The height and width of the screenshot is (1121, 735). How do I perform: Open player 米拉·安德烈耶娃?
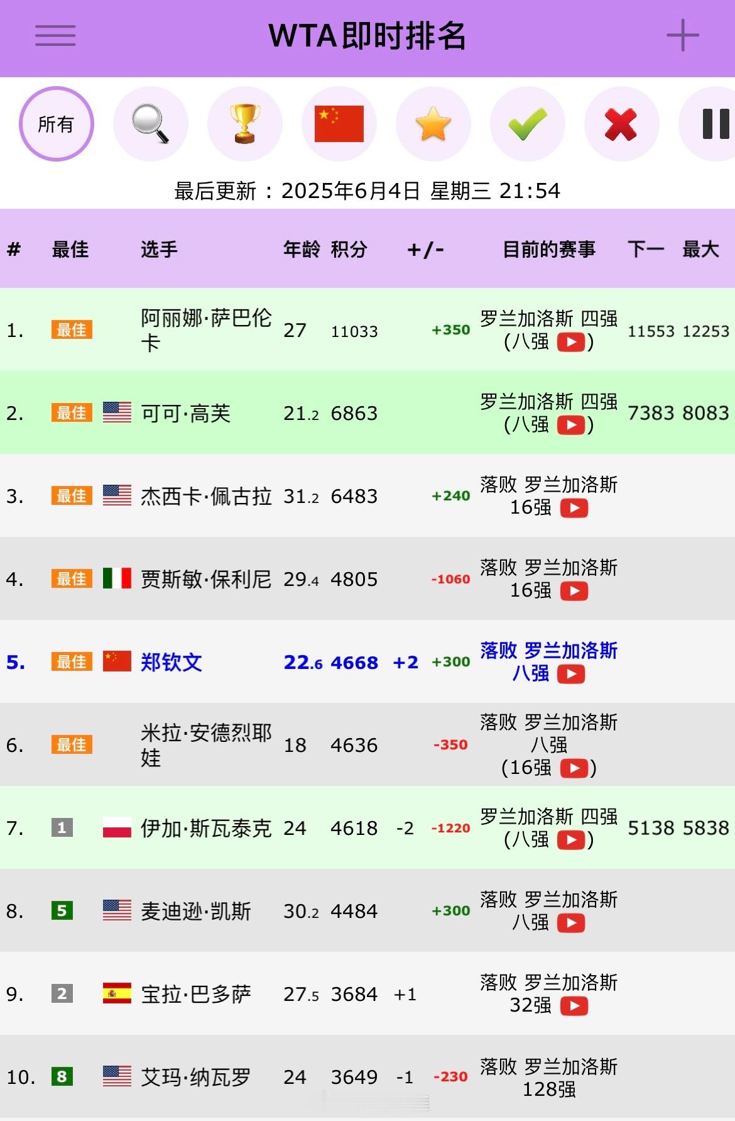tap(206, 745)
